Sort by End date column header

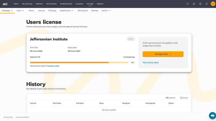(80, 103)
